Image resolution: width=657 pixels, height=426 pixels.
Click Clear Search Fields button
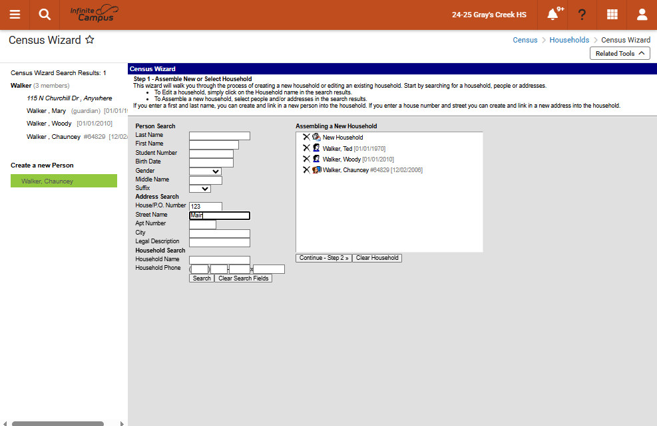click(244, 278)
